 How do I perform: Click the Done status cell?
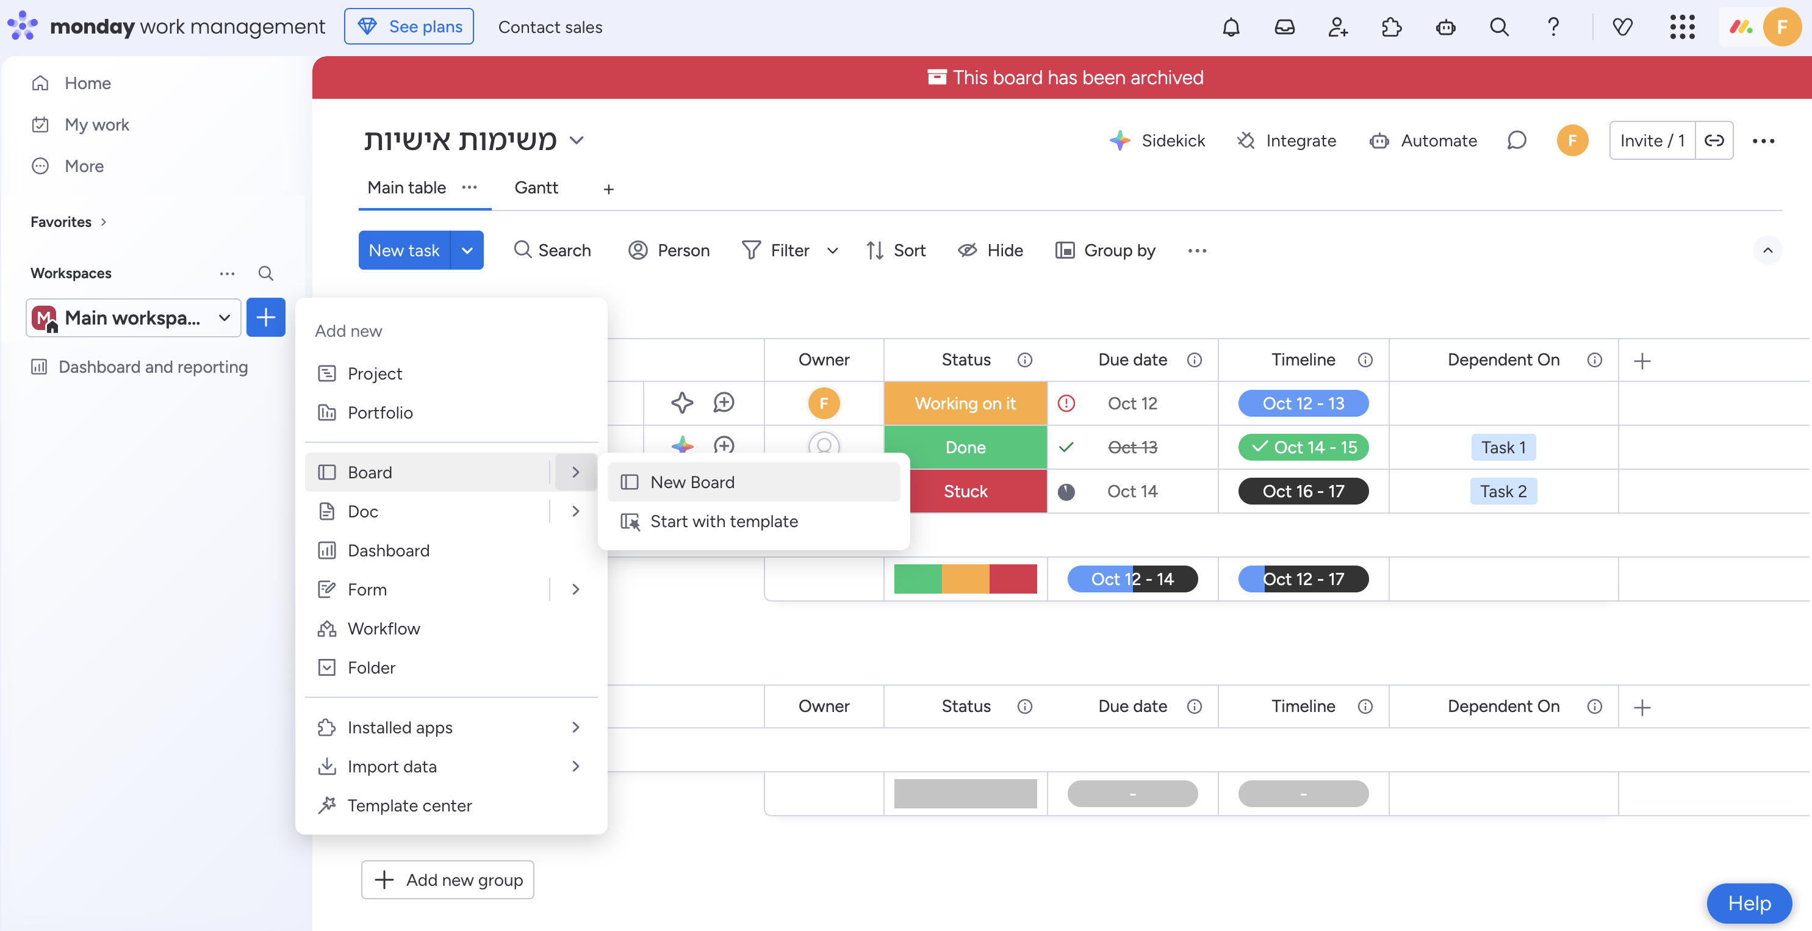tap(965, 447)
